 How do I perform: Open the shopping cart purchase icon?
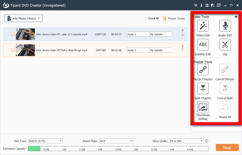[196, 5]
